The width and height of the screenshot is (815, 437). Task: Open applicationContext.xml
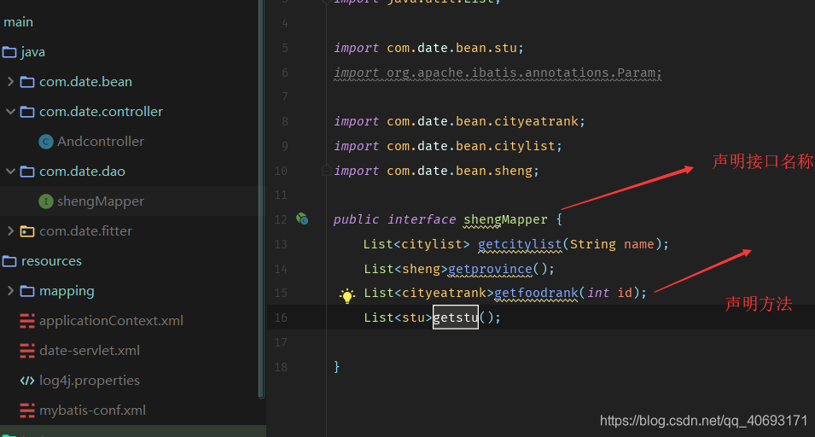[x=111, y=321]
